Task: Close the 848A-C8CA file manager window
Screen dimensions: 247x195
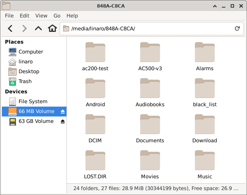Action: 241,6
